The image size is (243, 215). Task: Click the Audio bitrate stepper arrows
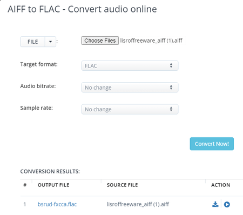[x=171, y=88]
